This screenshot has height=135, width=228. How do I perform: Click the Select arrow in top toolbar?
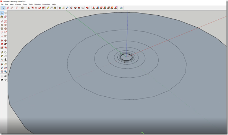point(3,8)
